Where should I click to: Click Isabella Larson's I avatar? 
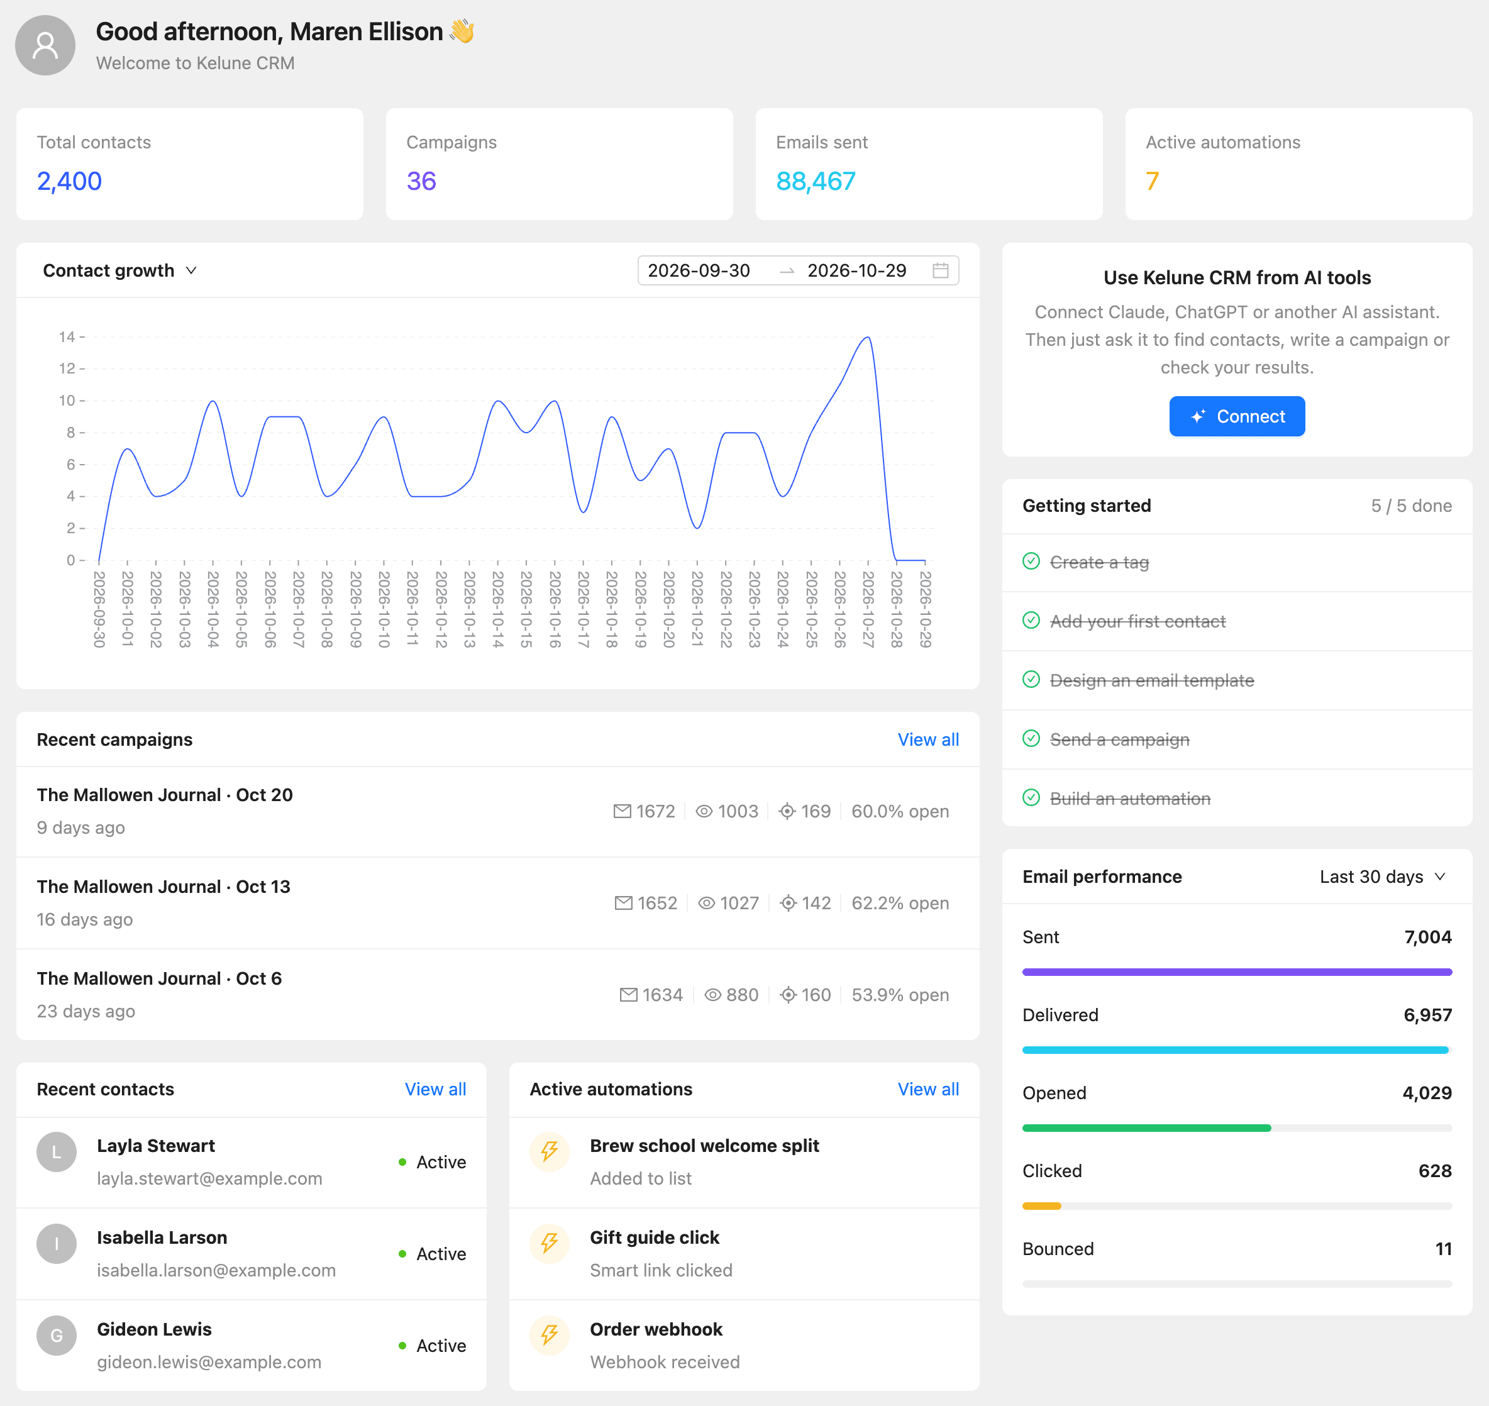[56, 1244]
